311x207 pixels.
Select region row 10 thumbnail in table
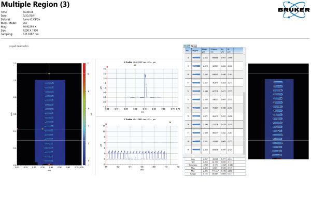pyautogui.click(x=196, y=74)
